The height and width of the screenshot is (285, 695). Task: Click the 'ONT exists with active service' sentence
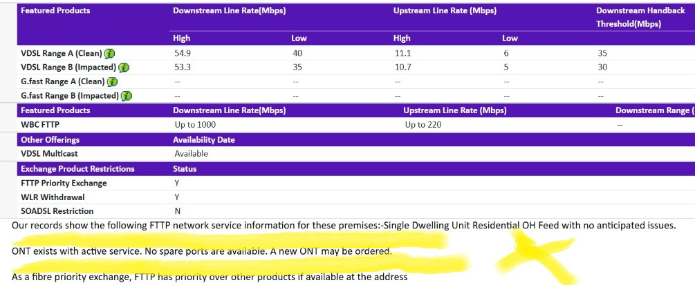pos(202,252)
